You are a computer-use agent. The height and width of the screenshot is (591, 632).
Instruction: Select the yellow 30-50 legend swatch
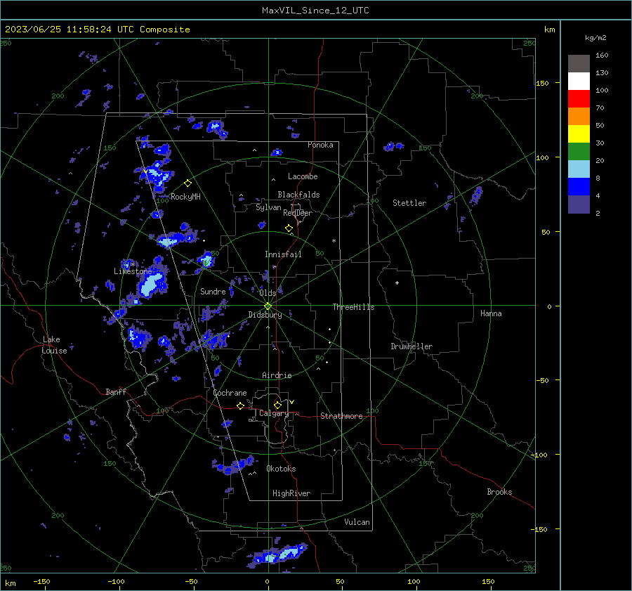[579, 134]
